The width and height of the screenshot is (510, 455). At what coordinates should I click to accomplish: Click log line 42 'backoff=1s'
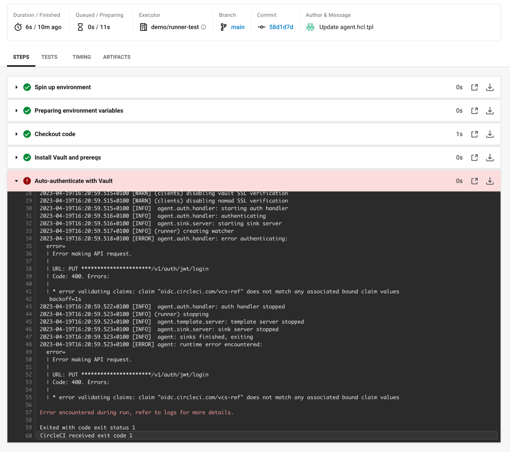pyautogui.click(x=65, y=299)
